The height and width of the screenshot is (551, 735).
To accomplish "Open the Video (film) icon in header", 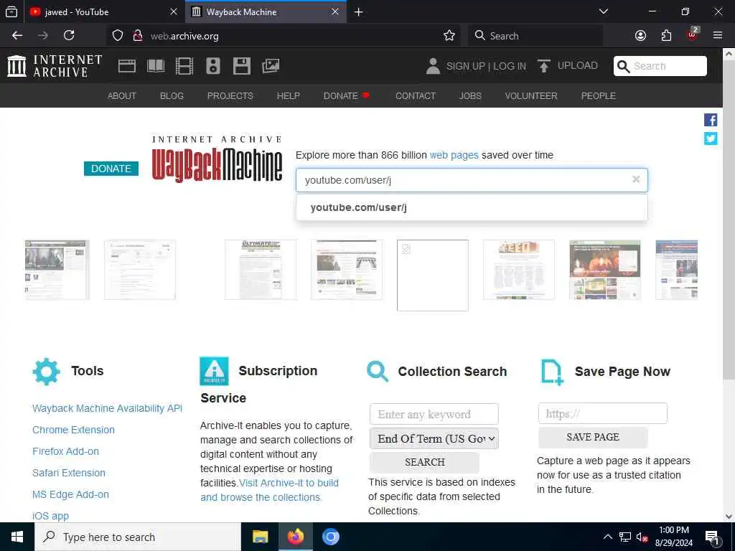I will (x=184, y=66).
